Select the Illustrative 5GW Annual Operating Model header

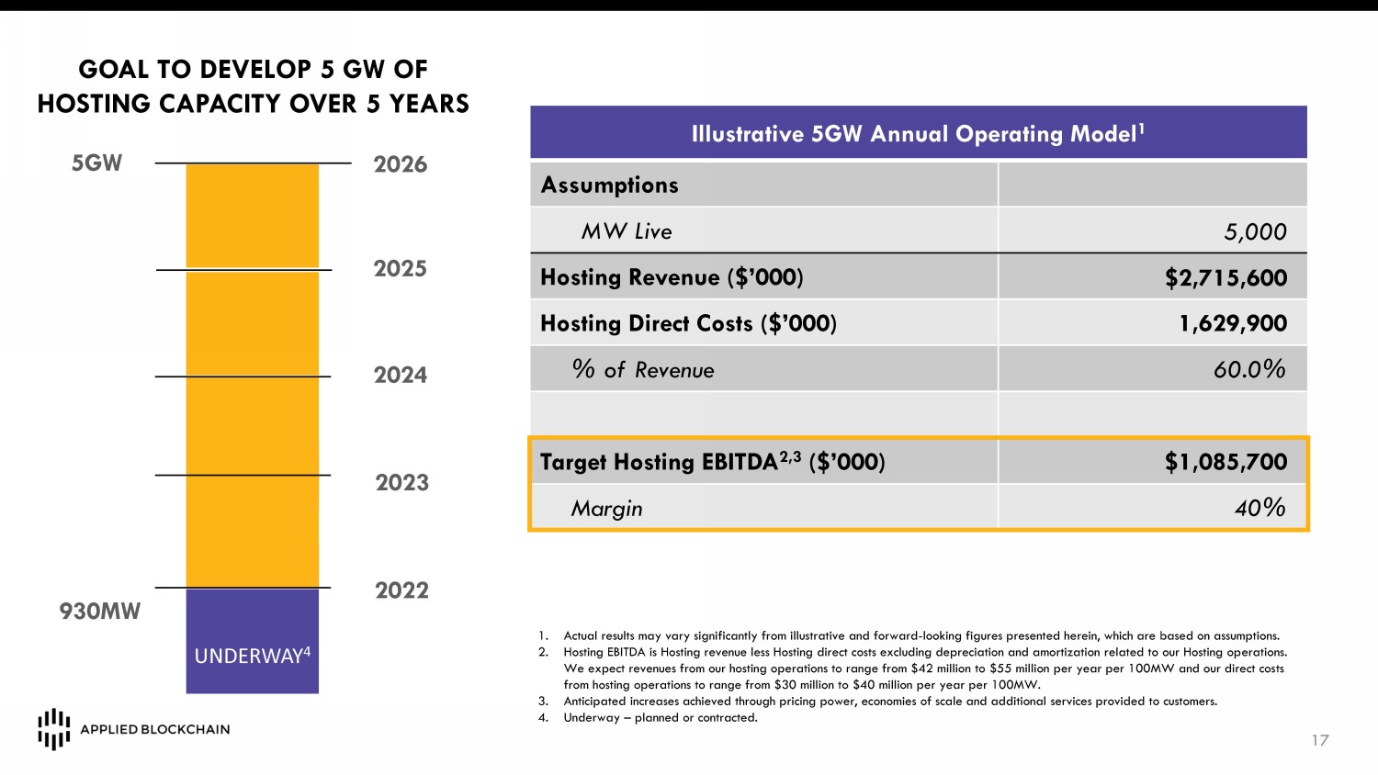point(918,134)
